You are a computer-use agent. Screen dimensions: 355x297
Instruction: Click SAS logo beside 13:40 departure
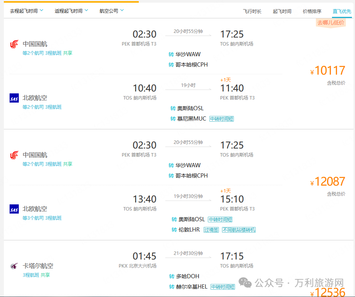tap(14, 209)
